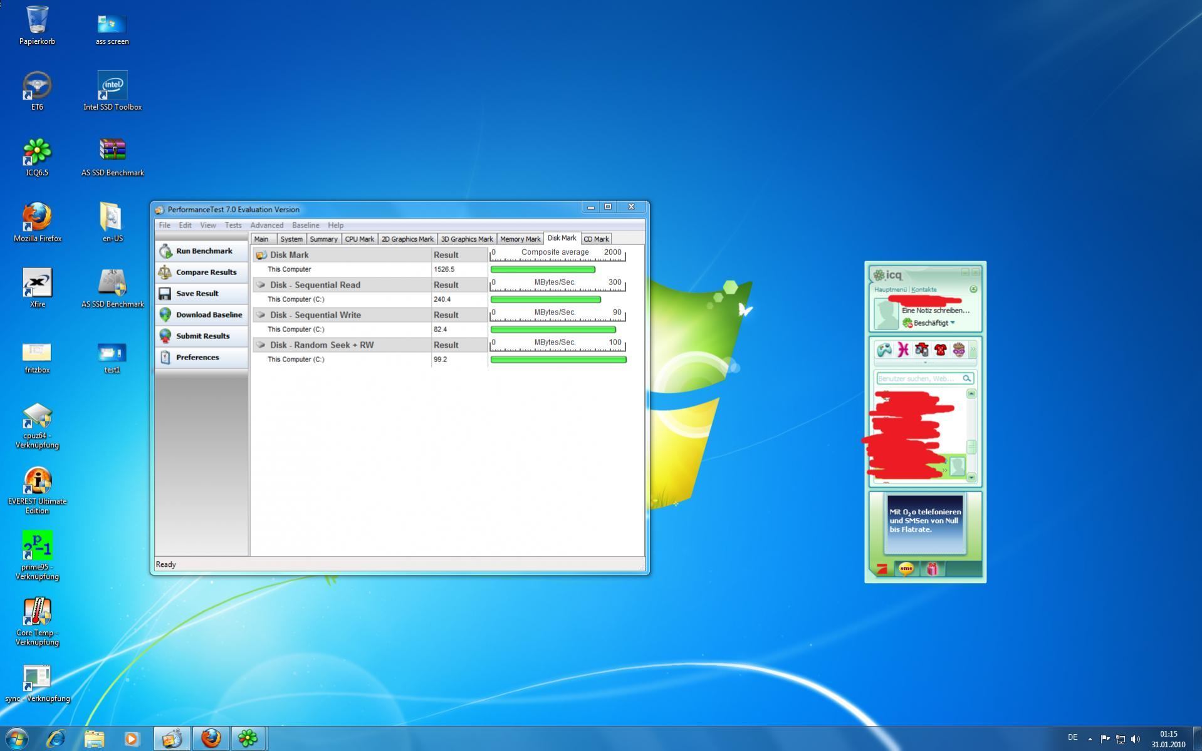Select the prime95 desktop shortcut
This screenshot has height=751, width=1202.
click(38, 556)
